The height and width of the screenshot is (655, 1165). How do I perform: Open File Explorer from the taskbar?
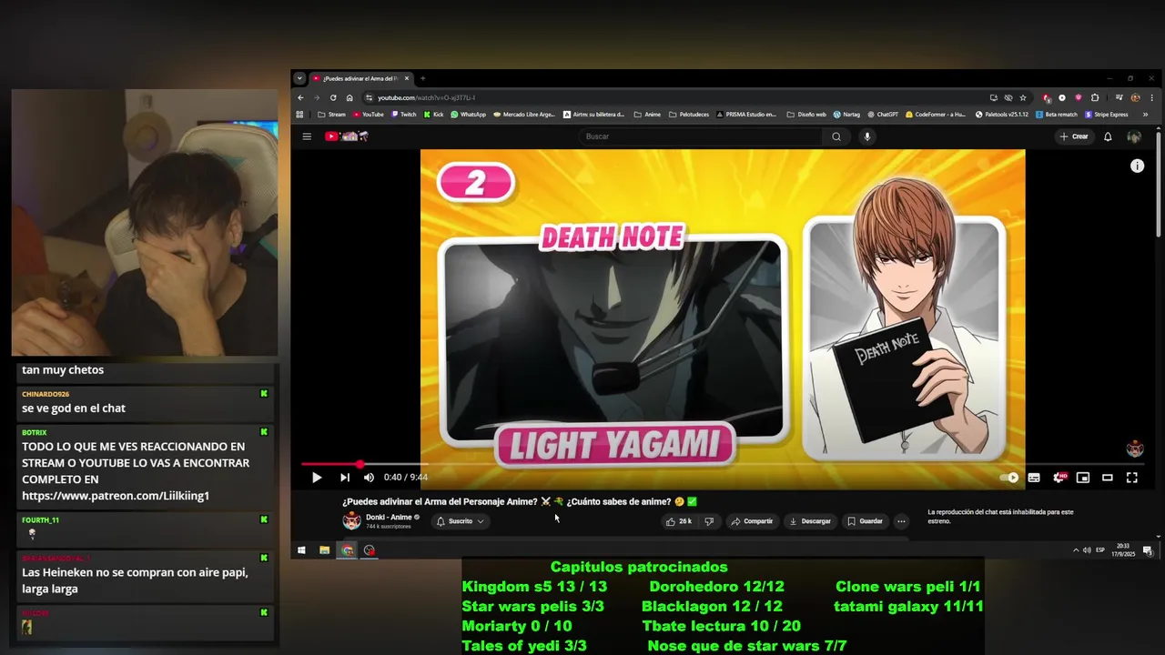pyautogui.click(x=324, y=550)
